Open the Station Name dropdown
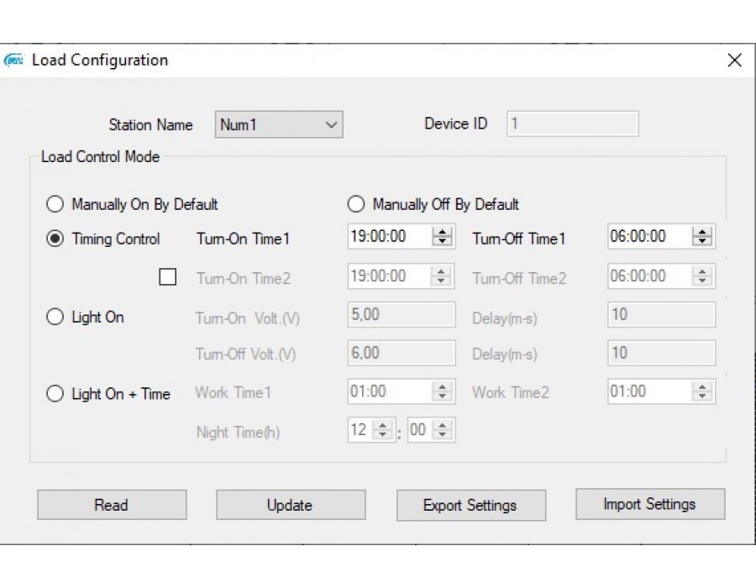 (x=279, y=125)
